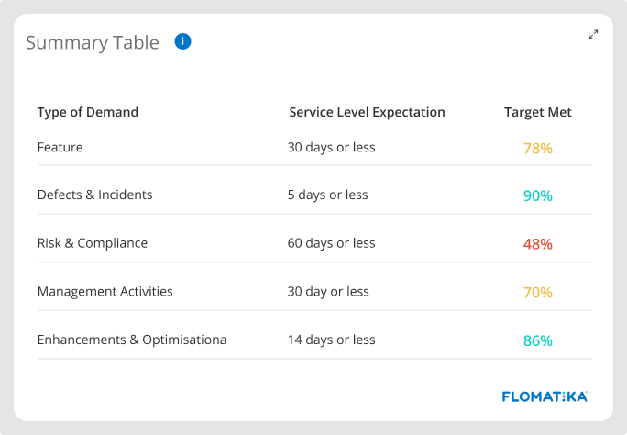Select the Defects & Incidents row
This screenshot has height=435, width=627.
click(314, 195)
